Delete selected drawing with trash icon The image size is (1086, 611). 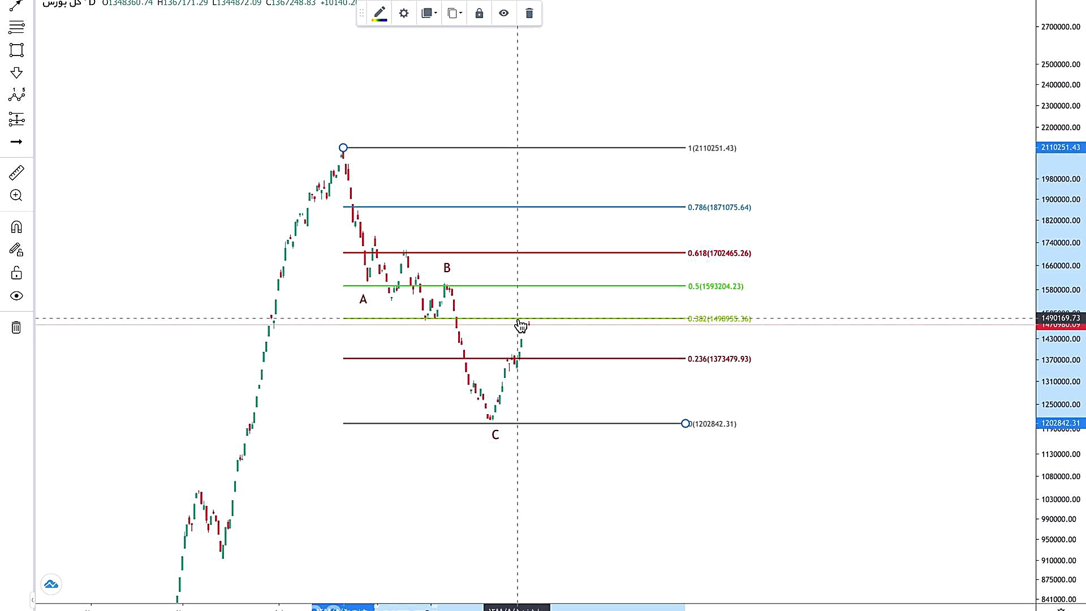pos(529,14)
